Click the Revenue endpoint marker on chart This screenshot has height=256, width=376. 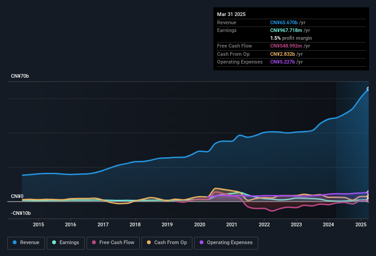[368, 89]
